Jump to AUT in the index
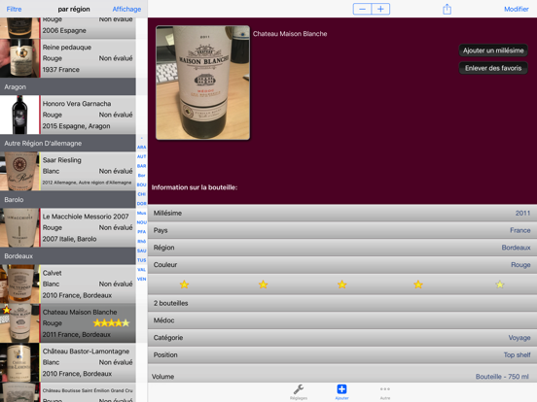The width and height of the screenshot is (537, 402). point(141,156)
